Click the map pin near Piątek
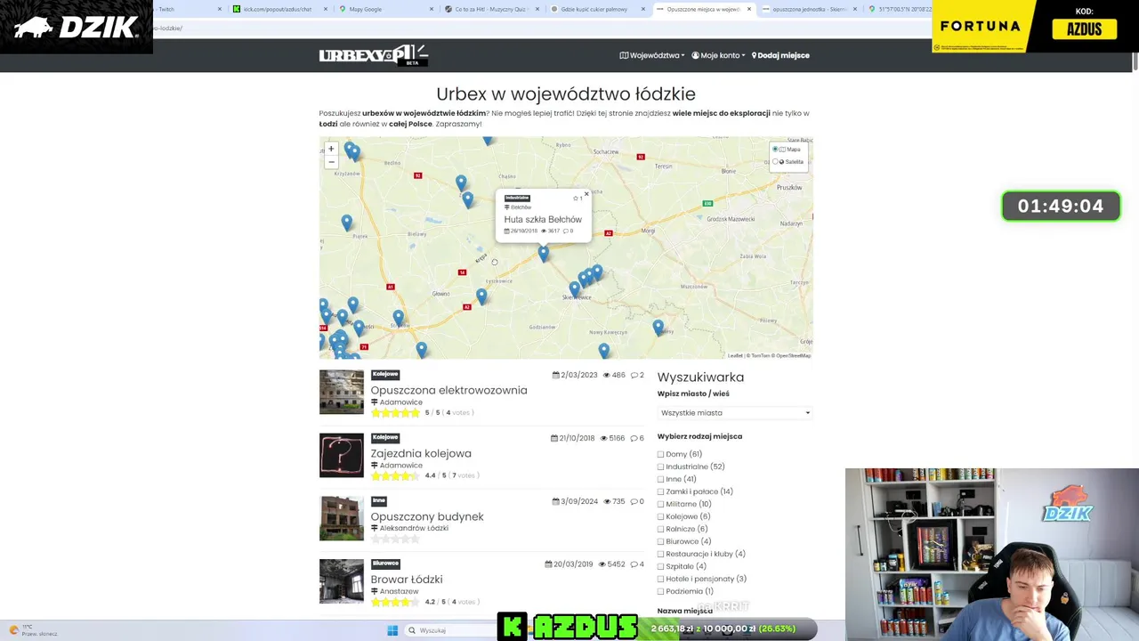Image resolution: width=1139 pixels, height=641 pixels. click(347, 223)
